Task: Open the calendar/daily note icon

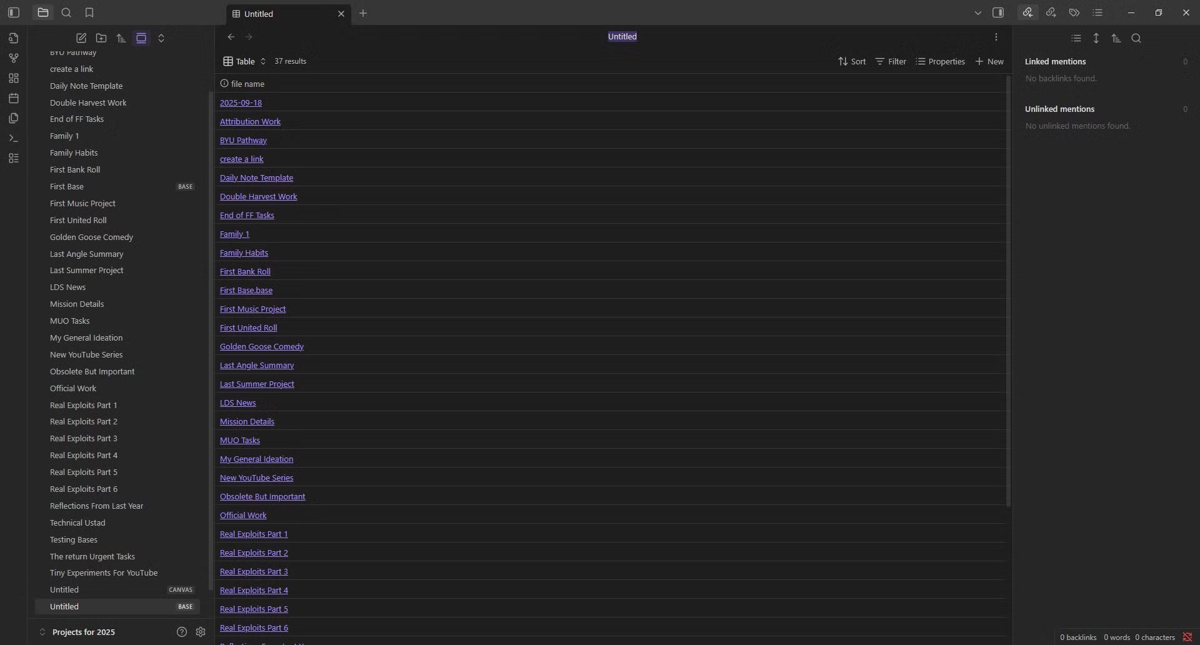Action: pos(14,98)
